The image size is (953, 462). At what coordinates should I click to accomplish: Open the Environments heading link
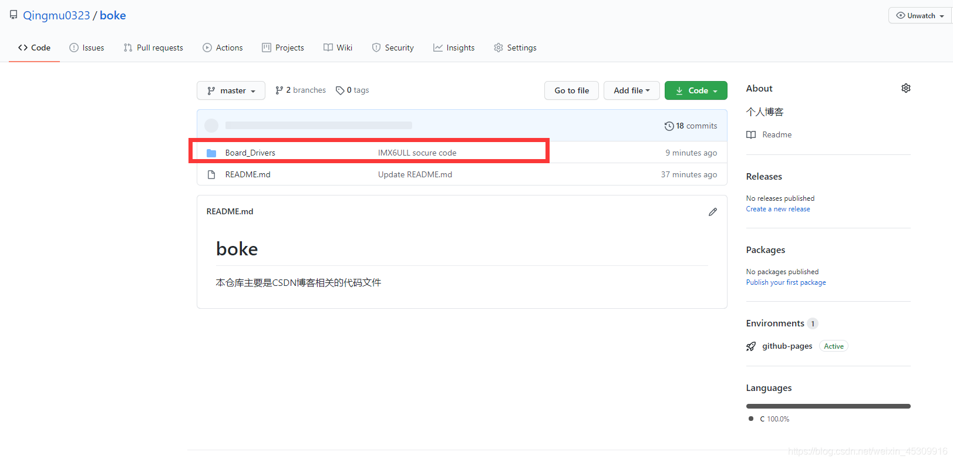(775, 323)
